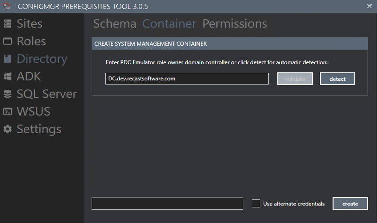
Task: Select the Container tab
Action: point(169,24)
